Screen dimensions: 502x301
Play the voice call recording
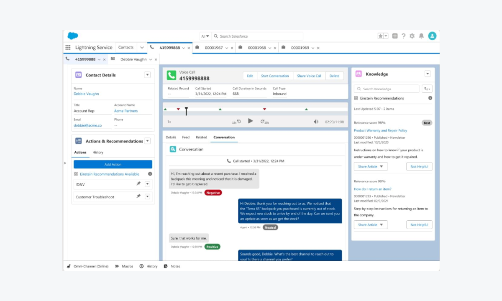click(x=251, y=121)
